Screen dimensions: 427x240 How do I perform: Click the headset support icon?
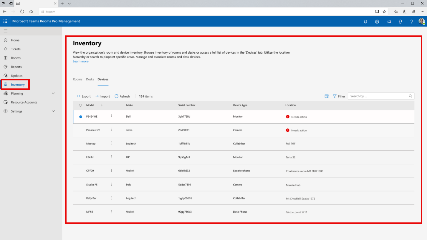(400, 21)
